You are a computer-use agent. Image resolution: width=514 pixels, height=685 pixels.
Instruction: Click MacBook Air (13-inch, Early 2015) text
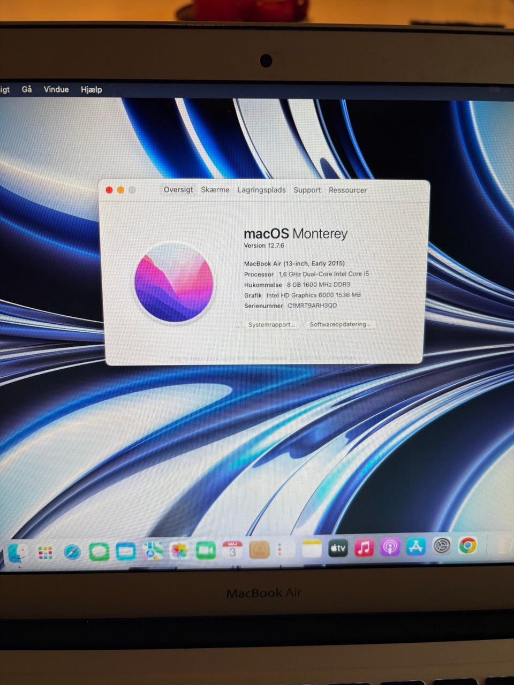tap(294, 263)
